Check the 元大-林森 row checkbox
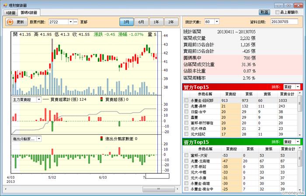The height and width of the screenshot is (196, 306). 186,128
